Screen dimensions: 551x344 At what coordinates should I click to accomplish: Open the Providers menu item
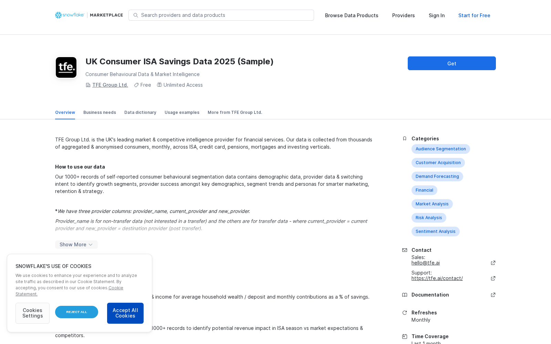[x=403, y=15]
